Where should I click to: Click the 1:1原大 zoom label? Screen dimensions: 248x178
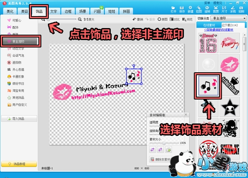click(89, 19)
